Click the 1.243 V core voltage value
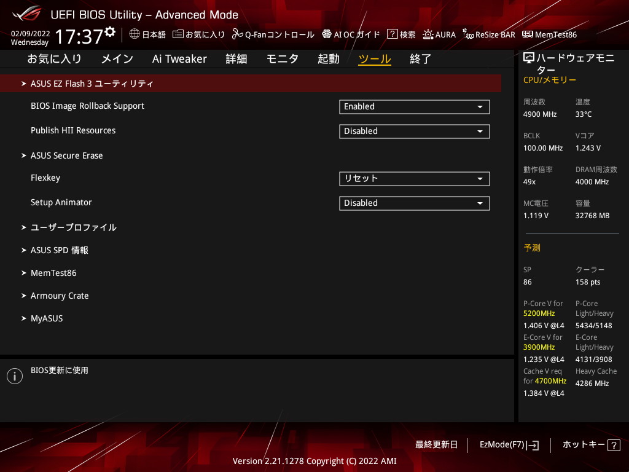Viewport: 629px width, 472px height. tap(588, 148)
